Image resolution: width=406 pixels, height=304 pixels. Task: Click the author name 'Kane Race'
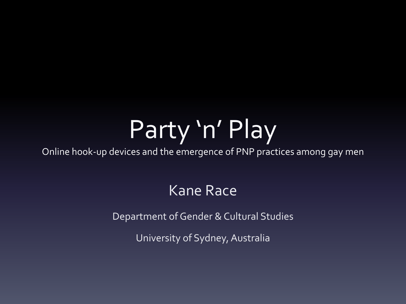click(203, 190)
